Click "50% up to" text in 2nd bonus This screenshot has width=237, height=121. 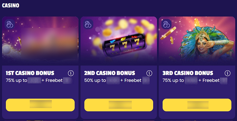click(95, 80)
